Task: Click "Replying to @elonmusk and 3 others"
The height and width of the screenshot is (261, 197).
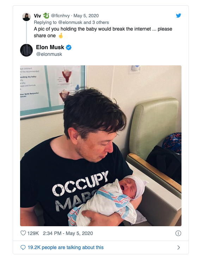Action: 71,22
